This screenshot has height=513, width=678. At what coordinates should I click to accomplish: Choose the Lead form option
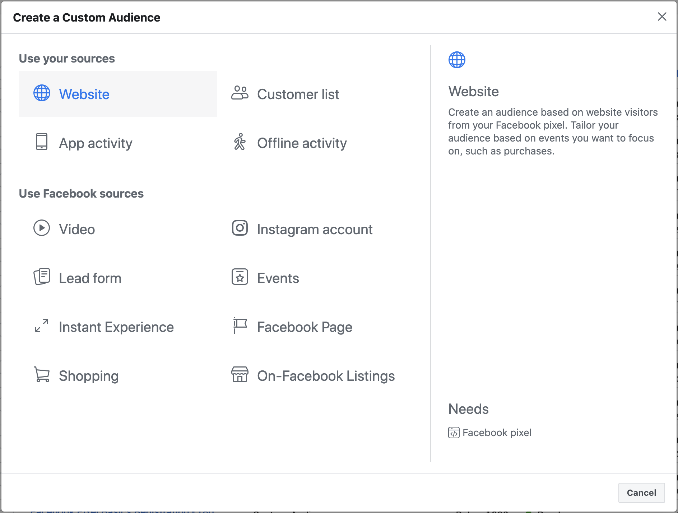click(118, 278)
